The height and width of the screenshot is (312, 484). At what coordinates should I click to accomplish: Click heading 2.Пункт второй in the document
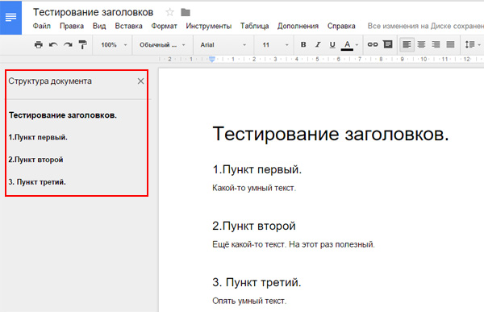(x=254, y=226)
